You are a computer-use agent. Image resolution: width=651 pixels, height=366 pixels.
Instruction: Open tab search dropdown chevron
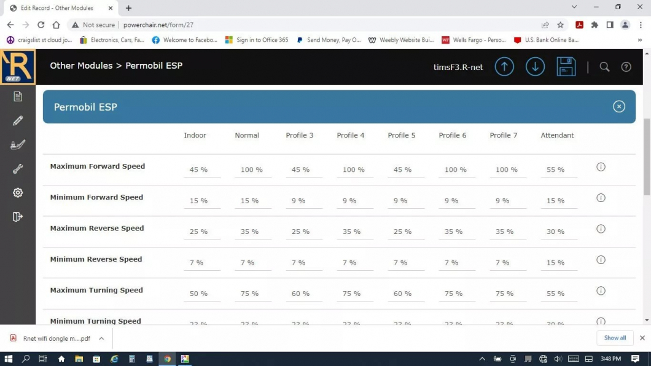pyautogui.click(x=574, y=7)
